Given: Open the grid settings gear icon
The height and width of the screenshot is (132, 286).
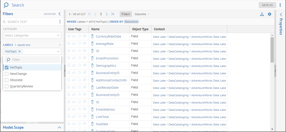Looking at the screenshot, I should click(x=270, y=14).
